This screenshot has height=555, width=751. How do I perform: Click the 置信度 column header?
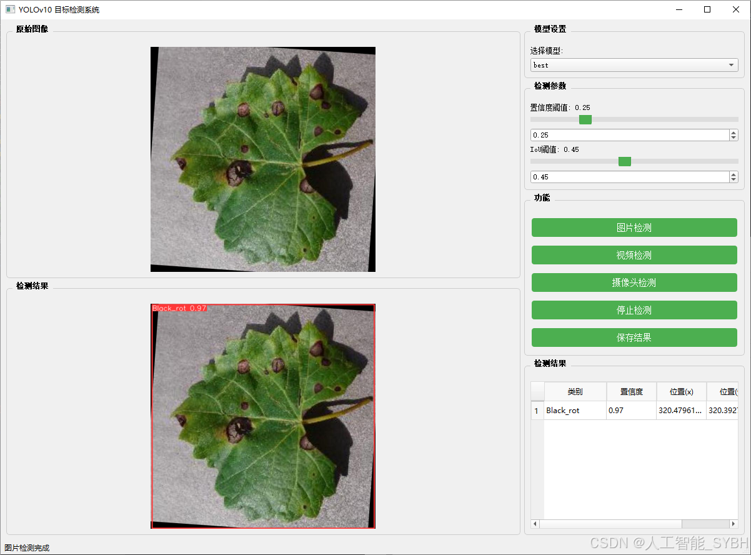(632, 392)
